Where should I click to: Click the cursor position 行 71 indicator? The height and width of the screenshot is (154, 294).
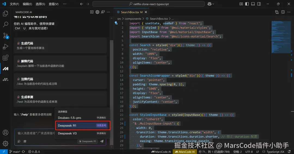(214, 152)
